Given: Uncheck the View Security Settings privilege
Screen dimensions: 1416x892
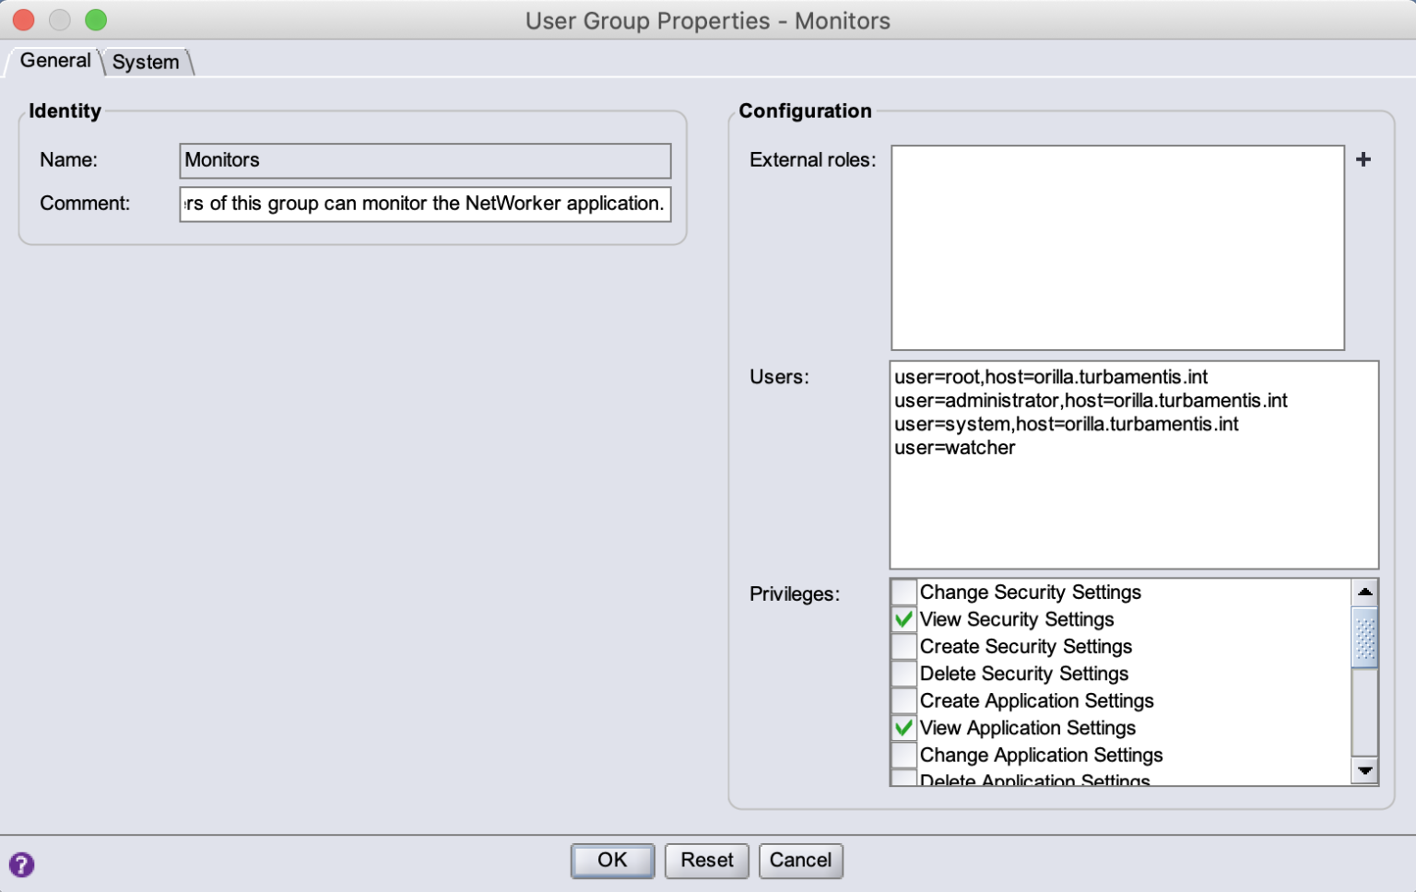Looking at the screenshot, I should pyautogui.click(x=903, y=619).
